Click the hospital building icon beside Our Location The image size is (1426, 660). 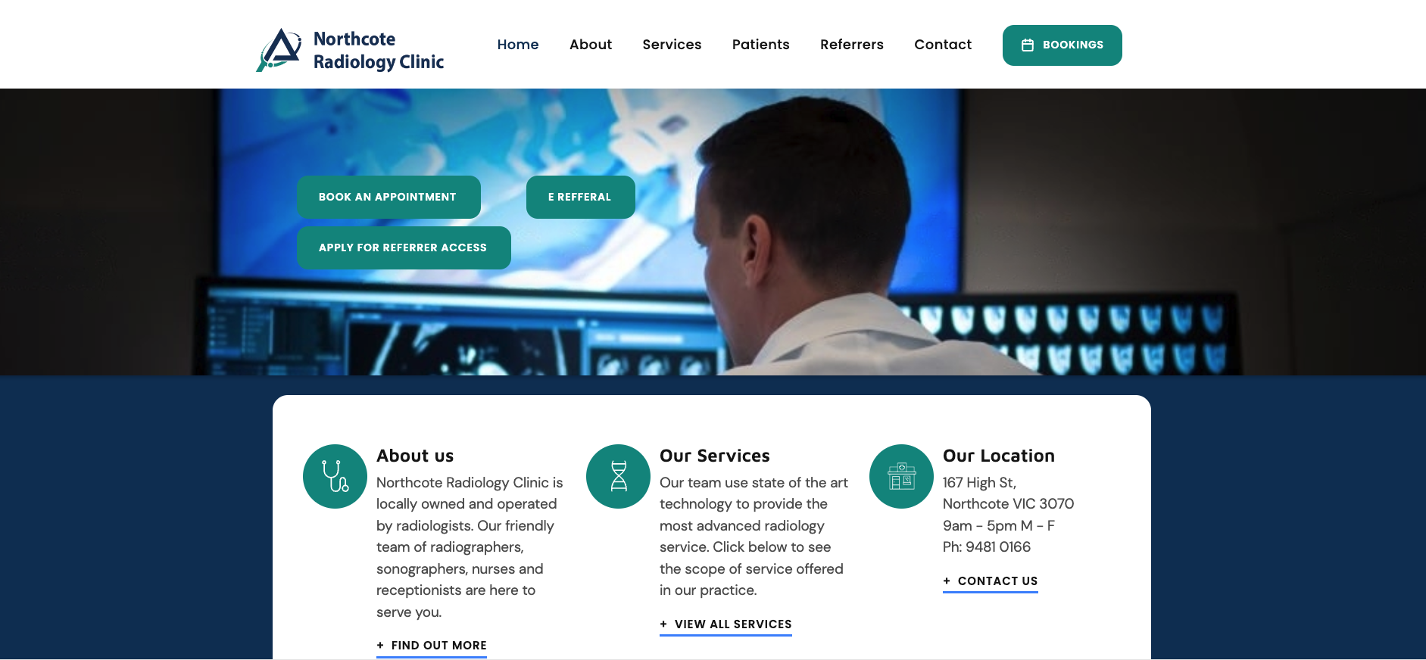click(901, 476)
